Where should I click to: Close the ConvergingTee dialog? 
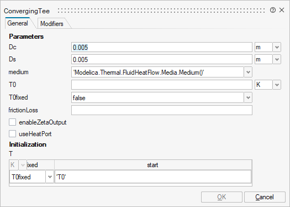tap(282, 10)
